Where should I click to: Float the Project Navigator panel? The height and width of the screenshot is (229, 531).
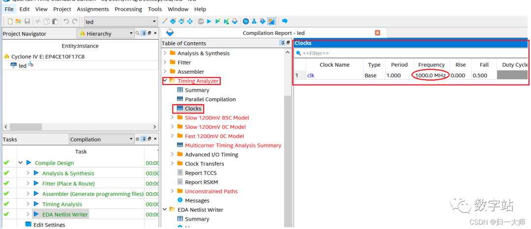[x=149, y=33]
